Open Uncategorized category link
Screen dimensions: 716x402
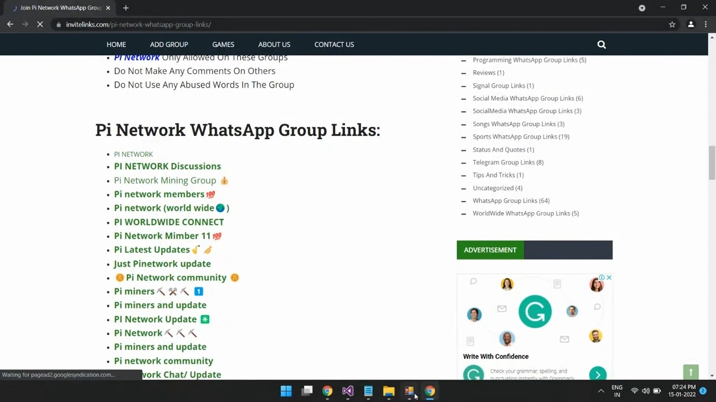[x=497, y=188]
